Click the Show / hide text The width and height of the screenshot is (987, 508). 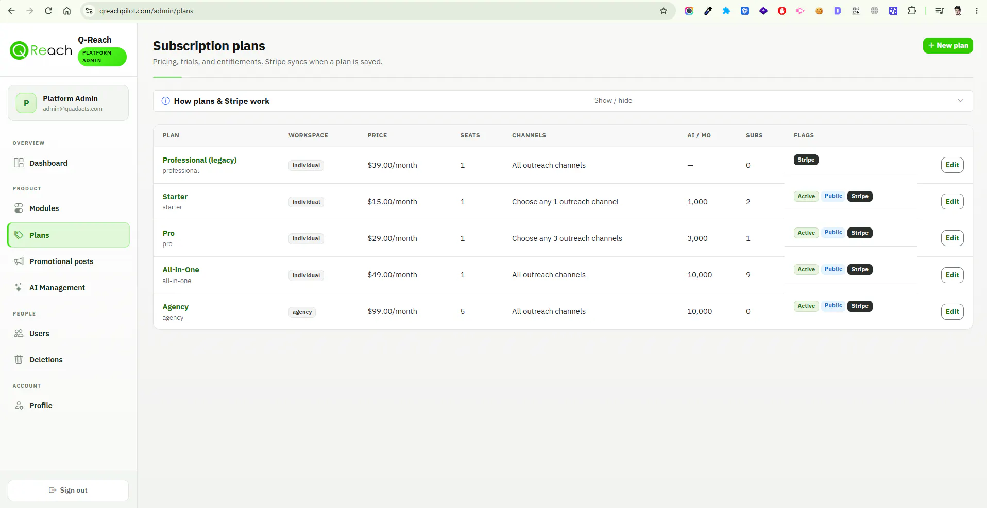[613, 101]
